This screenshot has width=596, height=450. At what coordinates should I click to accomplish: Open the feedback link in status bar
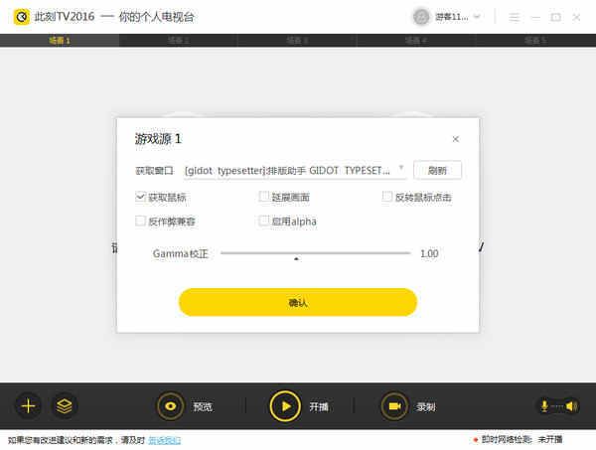click(165, 440)
